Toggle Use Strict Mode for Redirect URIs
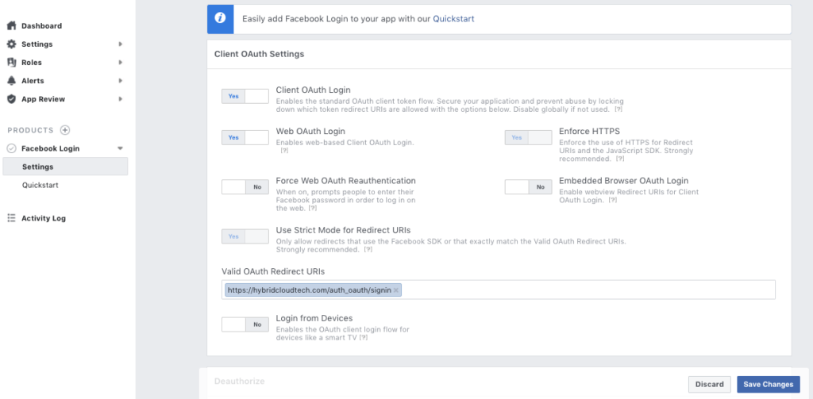The width and height of the screenshot is (813, 399). (x=245, y=236)
